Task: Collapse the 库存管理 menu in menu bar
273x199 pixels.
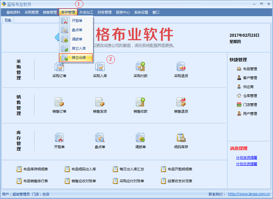Action: [x=68, y=12]
